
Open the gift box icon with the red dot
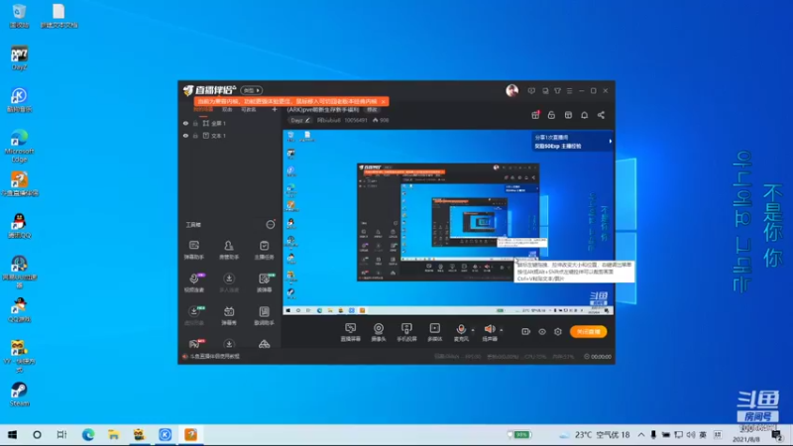[x=535, y=115]
